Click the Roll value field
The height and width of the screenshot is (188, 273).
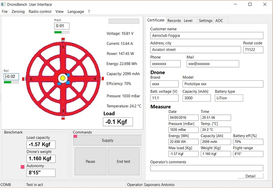11,76
